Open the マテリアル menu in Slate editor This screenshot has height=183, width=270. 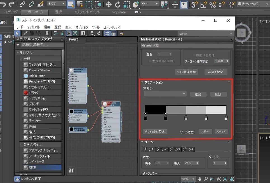[x=33, y=27]
